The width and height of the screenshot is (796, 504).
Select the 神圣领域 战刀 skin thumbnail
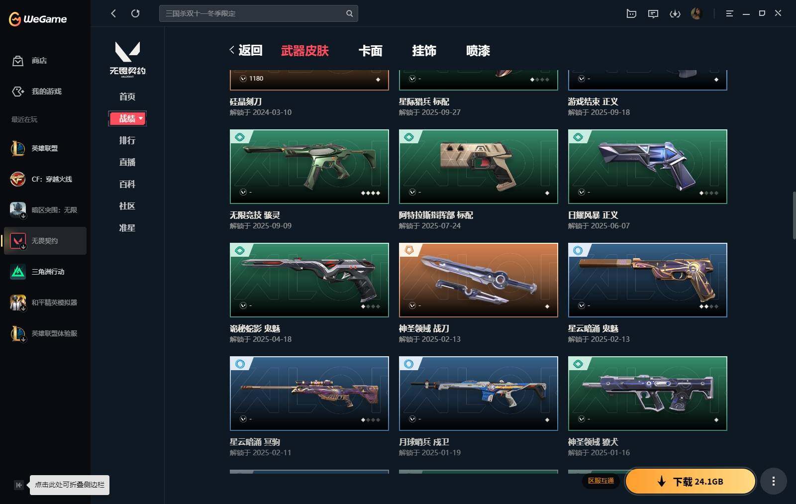pyautogui.click(x=479, y=280)
